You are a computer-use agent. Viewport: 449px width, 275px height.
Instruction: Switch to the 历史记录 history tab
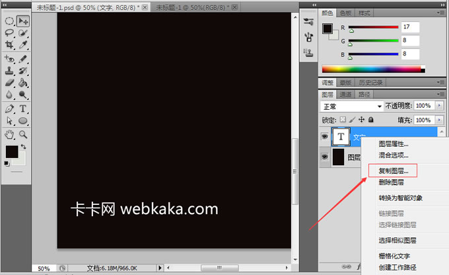pos(370,83)
